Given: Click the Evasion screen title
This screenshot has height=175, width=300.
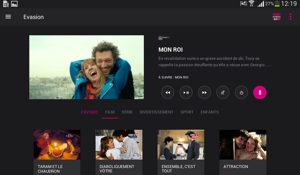Looking at the screenshot, I should tap(33, 17).
